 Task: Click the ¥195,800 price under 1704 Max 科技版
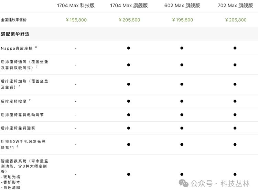(x=76, y=20)
